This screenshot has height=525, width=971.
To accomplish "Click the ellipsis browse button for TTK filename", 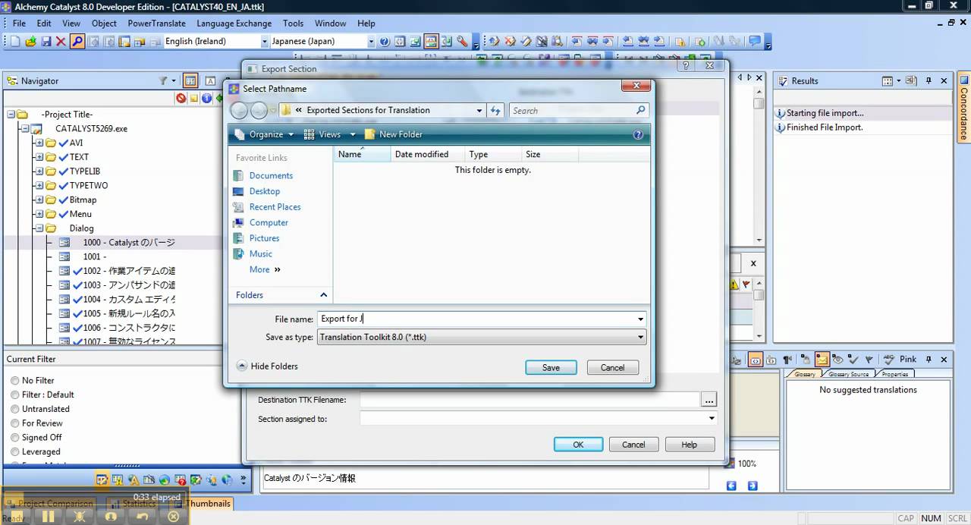I will 709,400.
